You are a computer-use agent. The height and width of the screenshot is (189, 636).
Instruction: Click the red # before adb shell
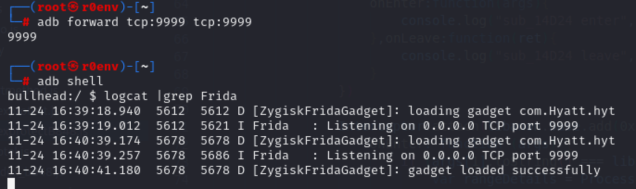click(26, 82)
